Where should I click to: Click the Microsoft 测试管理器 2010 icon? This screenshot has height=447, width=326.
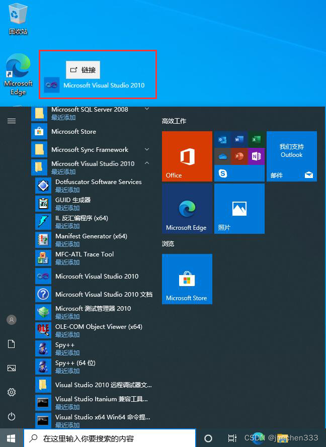pyautogui.click(x=43, y=312)
